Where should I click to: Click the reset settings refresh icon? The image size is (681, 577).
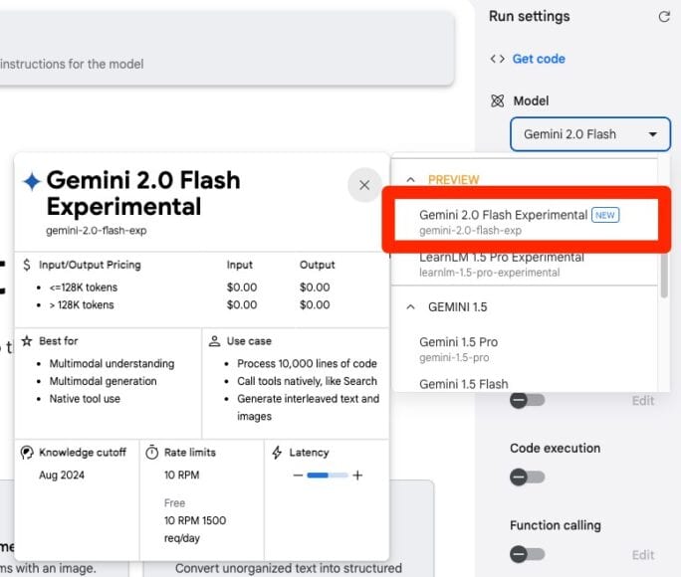[664, 17]
